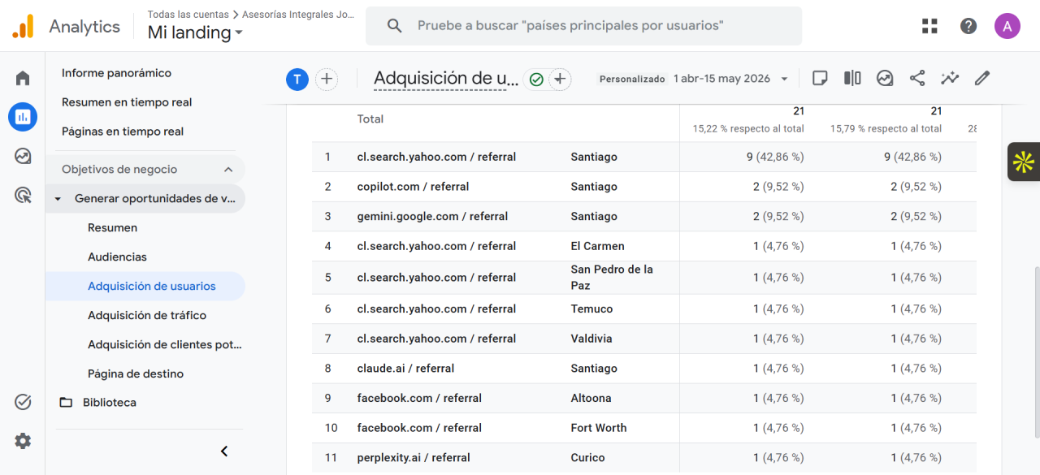Customize report pencil icon

point(982,78)
